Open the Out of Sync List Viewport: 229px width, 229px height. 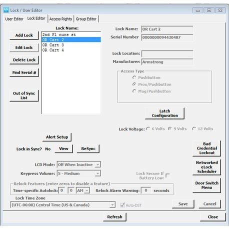(x=24, y=95)
